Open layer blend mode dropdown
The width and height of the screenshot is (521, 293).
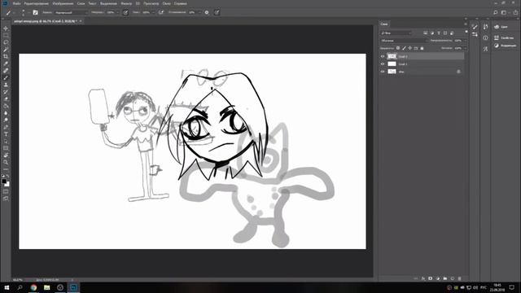(x=404, y=41)
